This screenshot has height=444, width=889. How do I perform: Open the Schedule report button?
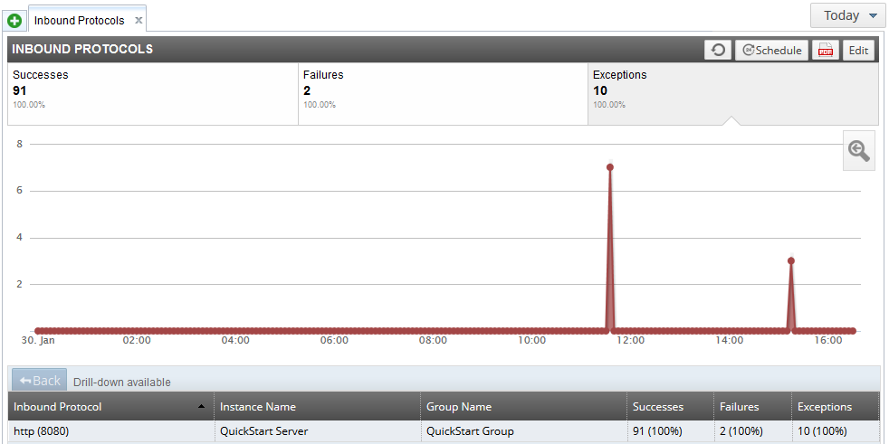[771, 50]
